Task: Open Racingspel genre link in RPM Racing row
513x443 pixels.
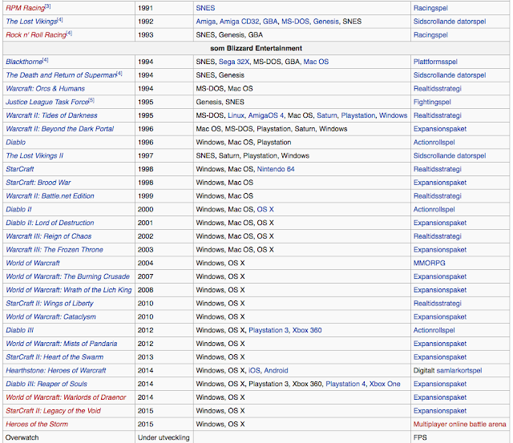Action: point(430,8)
